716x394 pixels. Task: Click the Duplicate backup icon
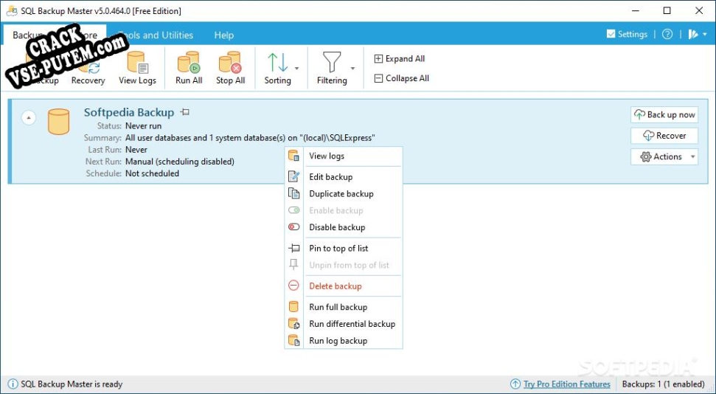(x=293, y=193)
